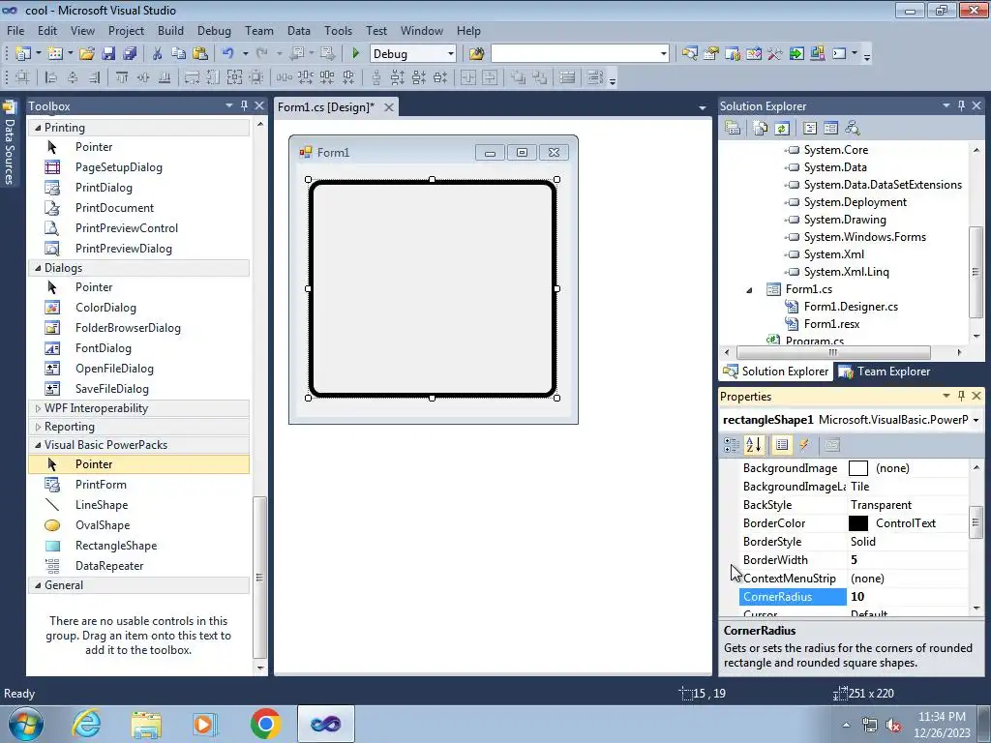Refresh the Solution Explorer tree

pos(782,129)
